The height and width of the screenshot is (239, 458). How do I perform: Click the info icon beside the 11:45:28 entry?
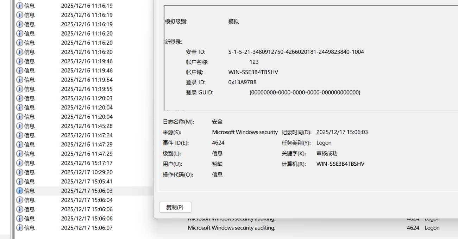pyautogui.click(x=20, y=126)
